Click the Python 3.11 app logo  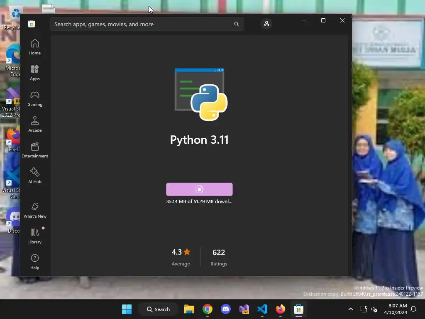pos(201,94)
